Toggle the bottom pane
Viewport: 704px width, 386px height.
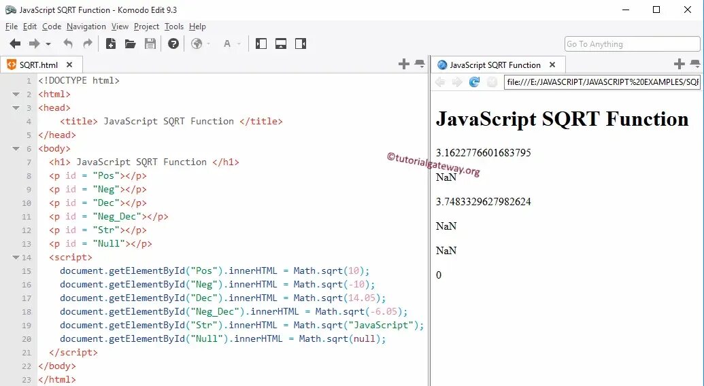[x=281, y=44]
